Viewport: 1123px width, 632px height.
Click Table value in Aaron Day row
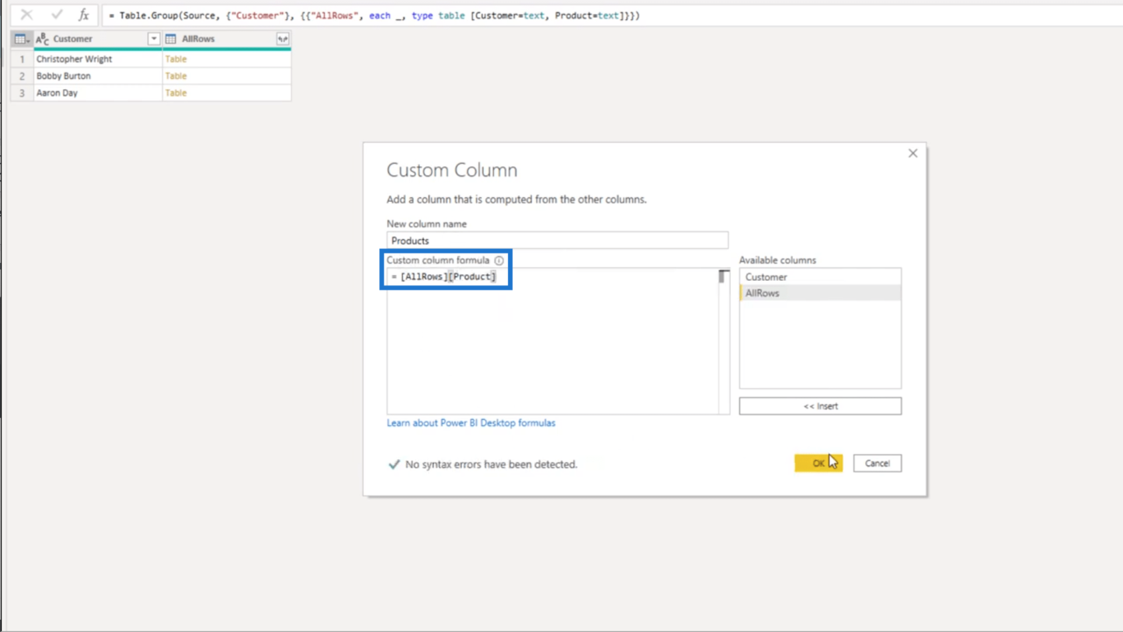click(x=176, y=93)
